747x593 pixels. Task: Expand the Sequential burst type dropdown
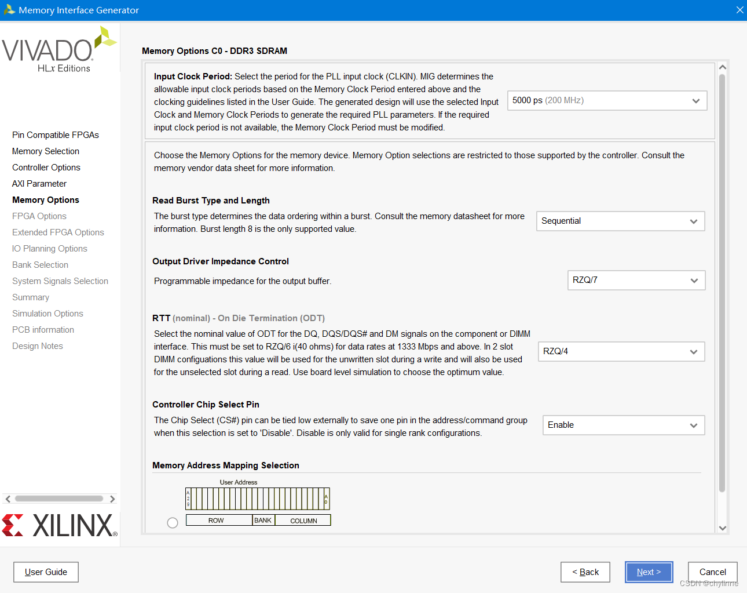(620, 221)
